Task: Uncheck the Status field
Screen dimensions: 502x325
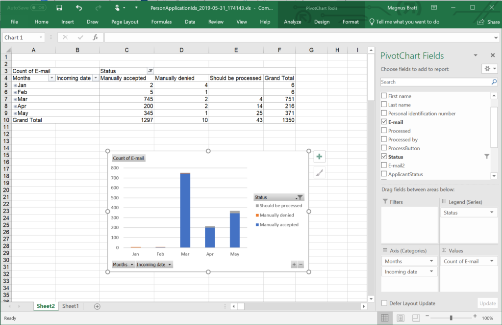Action: point(384,156)
